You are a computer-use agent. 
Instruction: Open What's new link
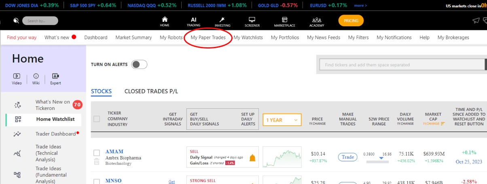(x=57, y=37)
